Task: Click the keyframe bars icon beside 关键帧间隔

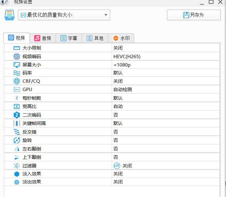Action: coord(17,123)
